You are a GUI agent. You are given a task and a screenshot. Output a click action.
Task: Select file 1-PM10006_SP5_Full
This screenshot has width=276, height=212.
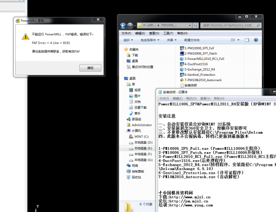(197, 48)
